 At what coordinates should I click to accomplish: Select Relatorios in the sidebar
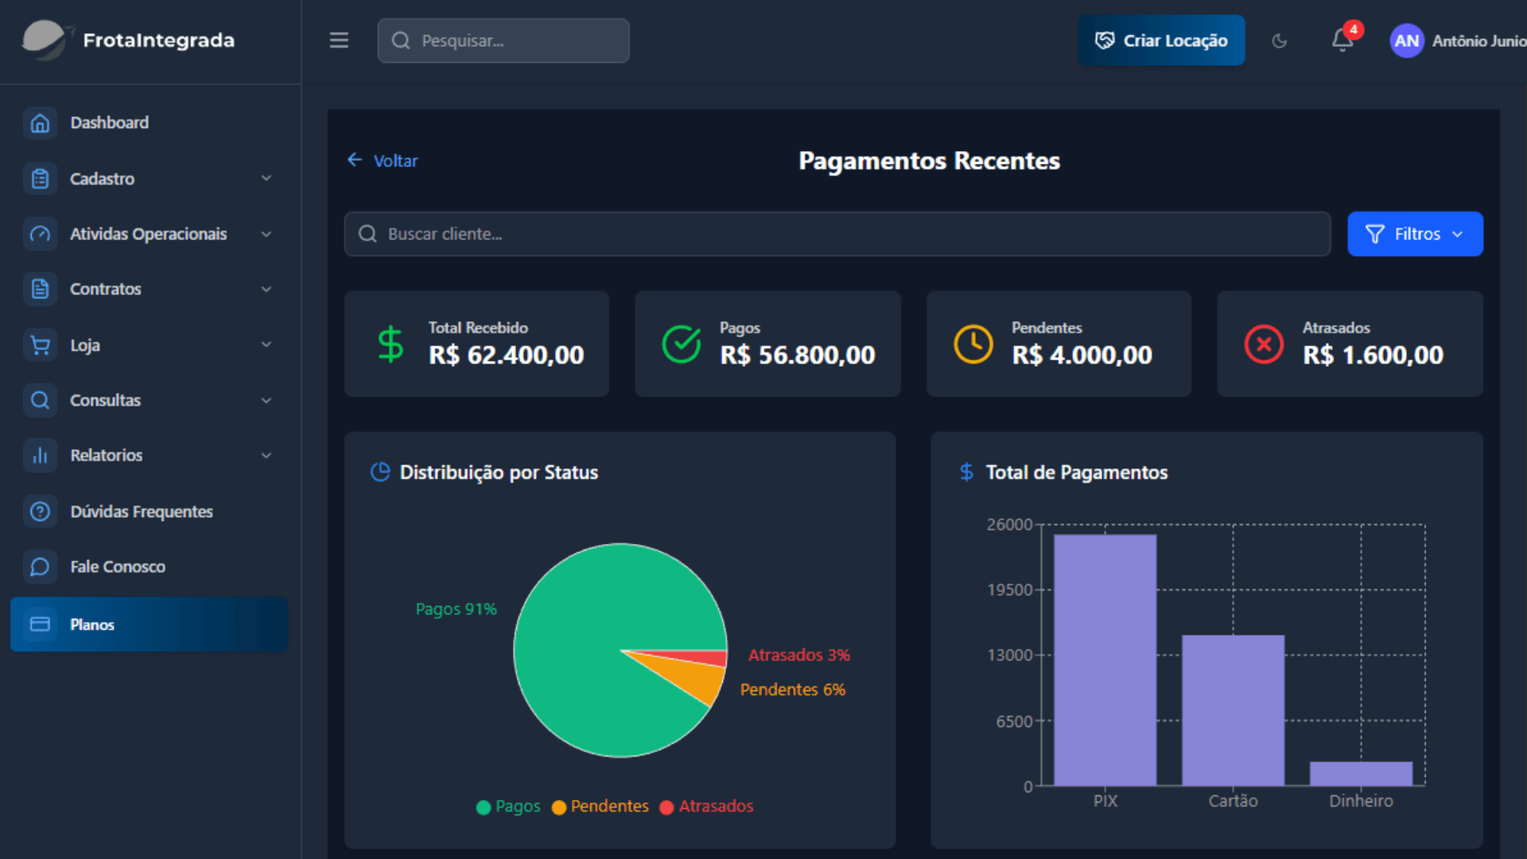(x=107, y=456)
